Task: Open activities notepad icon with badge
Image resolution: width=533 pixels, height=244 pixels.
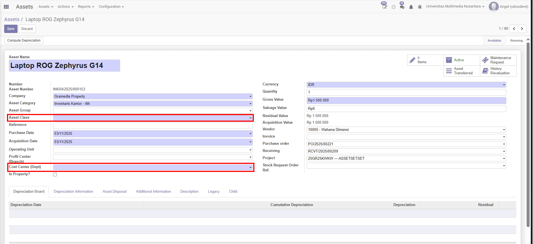Action: [385, 7]
